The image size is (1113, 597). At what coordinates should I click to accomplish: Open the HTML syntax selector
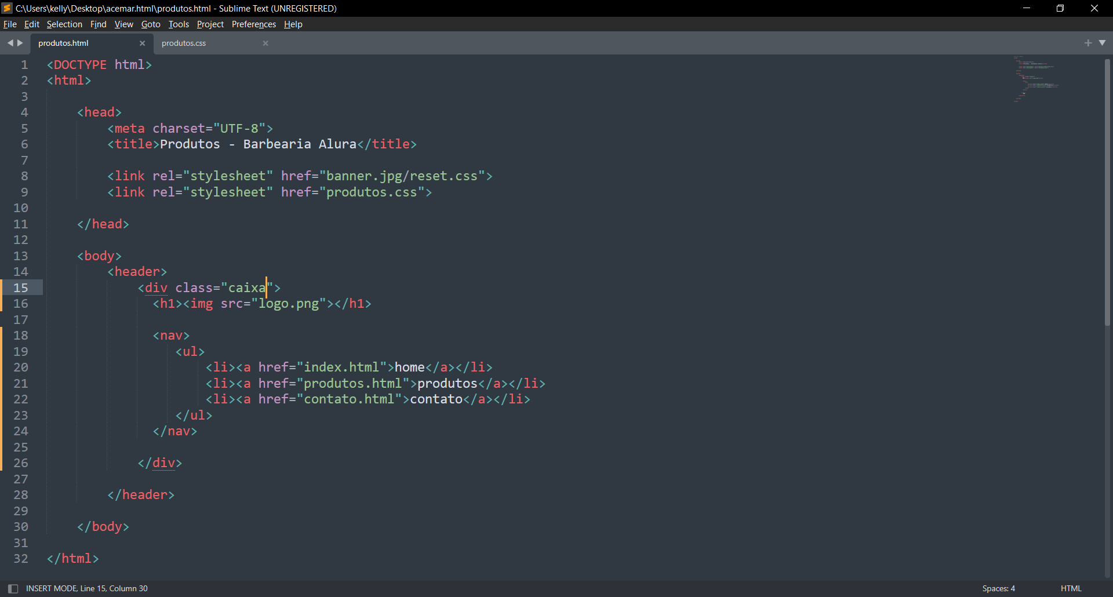1071,588
